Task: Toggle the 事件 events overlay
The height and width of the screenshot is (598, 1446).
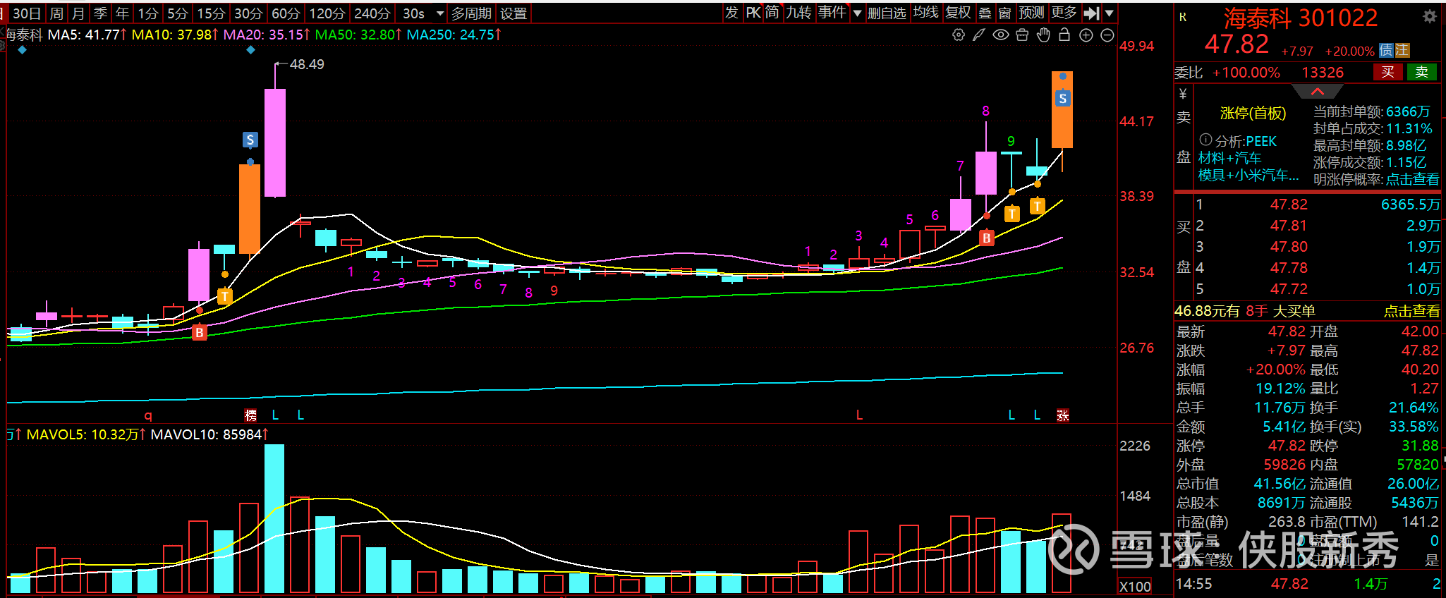Action: pyautogui.click(x=832, y=13)
